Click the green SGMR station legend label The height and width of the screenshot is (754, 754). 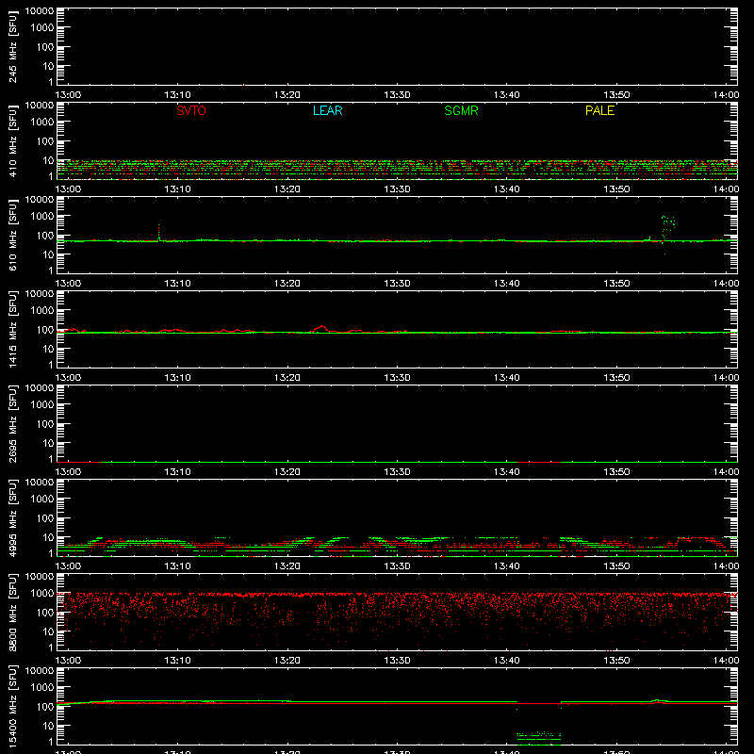pyautogui.click(x=461, y=110)
